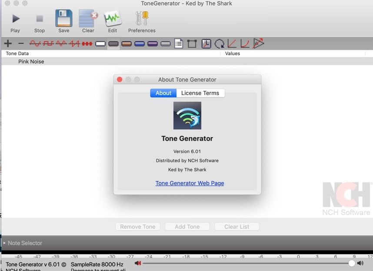Click the linear sweep icon
Viewport: 373px width, 271px height.
click(232, 44)
